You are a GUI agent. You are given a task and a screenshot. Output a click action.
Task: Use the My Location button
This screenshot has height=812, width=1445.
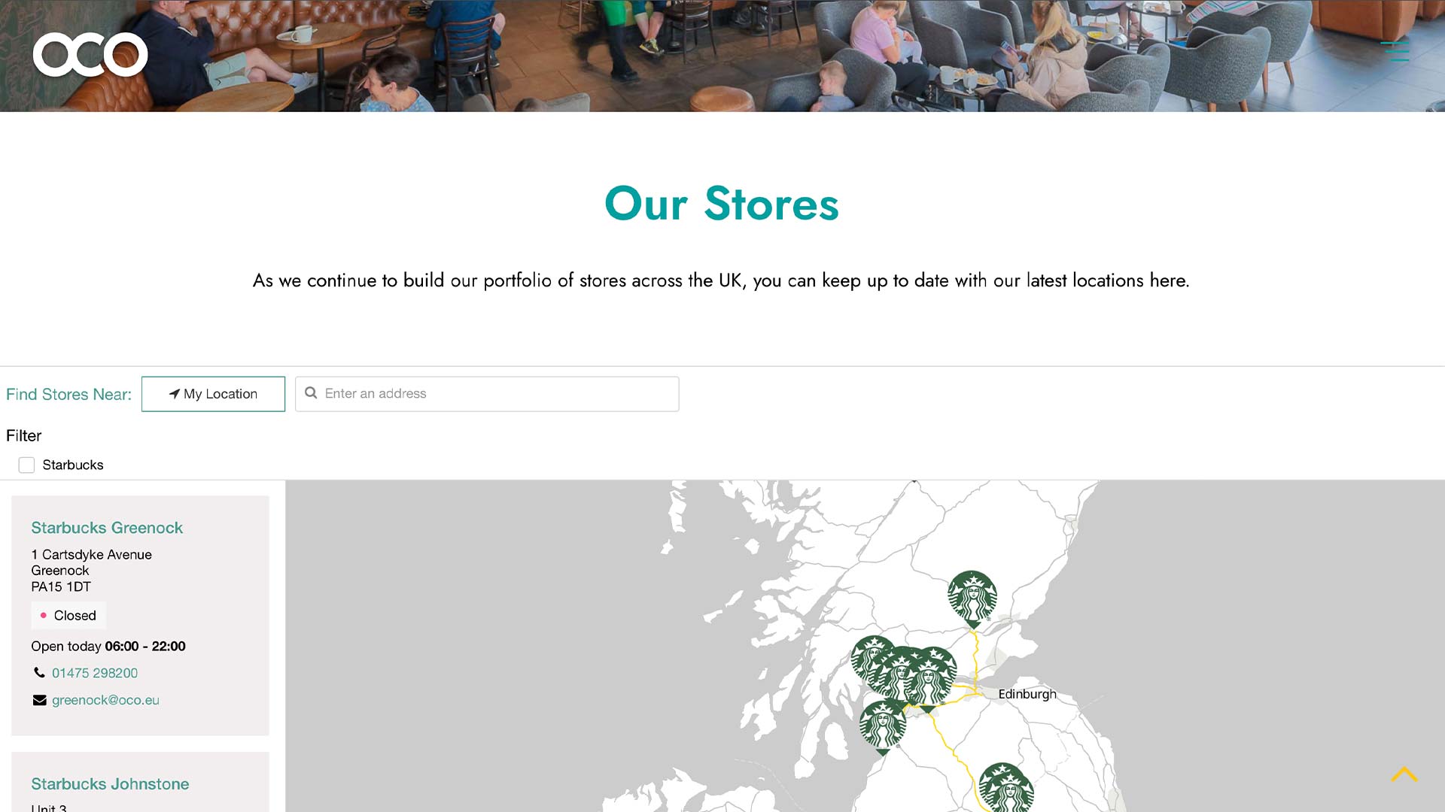click(213, 394)
